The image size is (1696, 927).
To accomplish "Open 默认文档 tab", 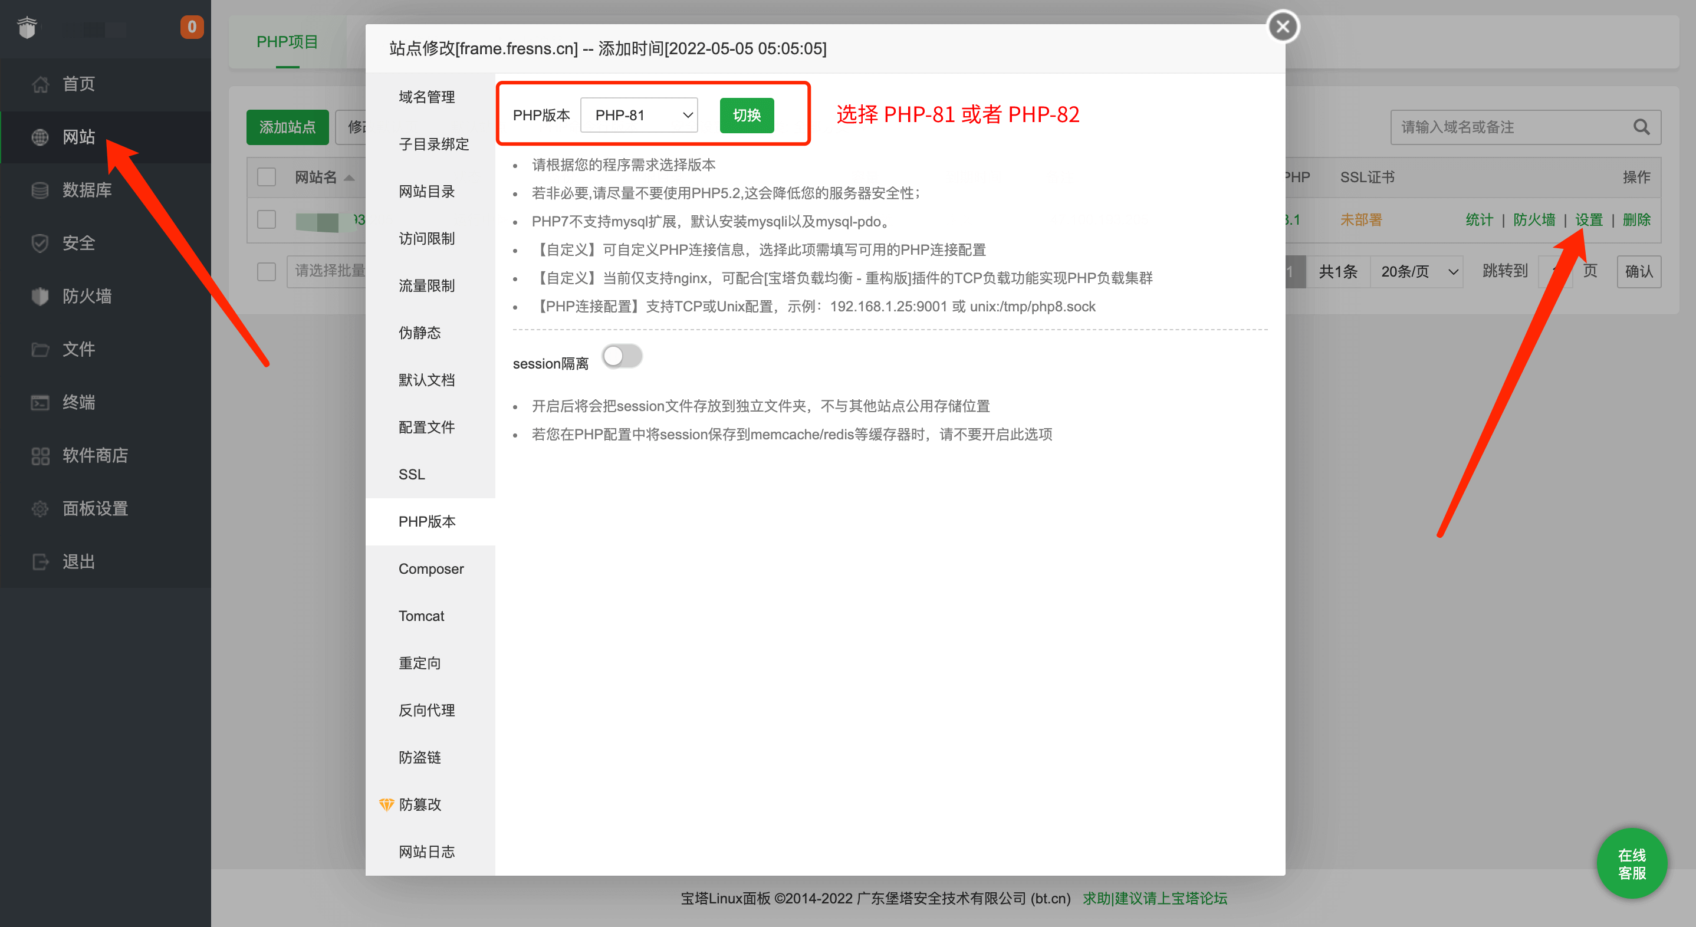I will click(430, 380).
